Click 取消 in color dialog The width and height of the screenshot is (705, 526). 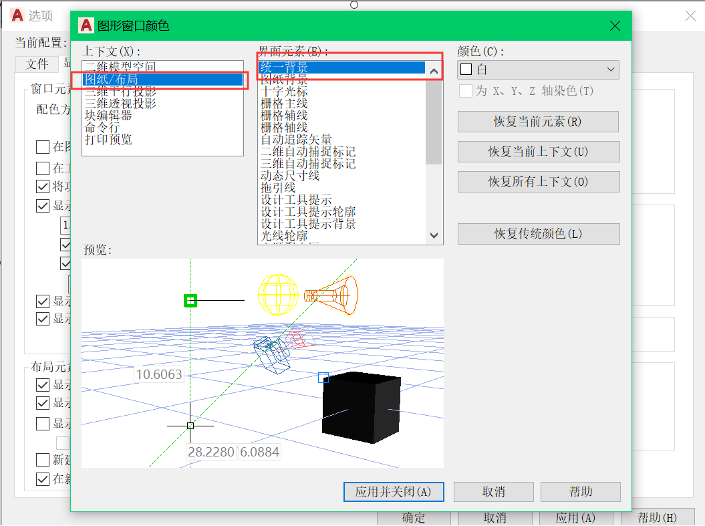(494, 492)
